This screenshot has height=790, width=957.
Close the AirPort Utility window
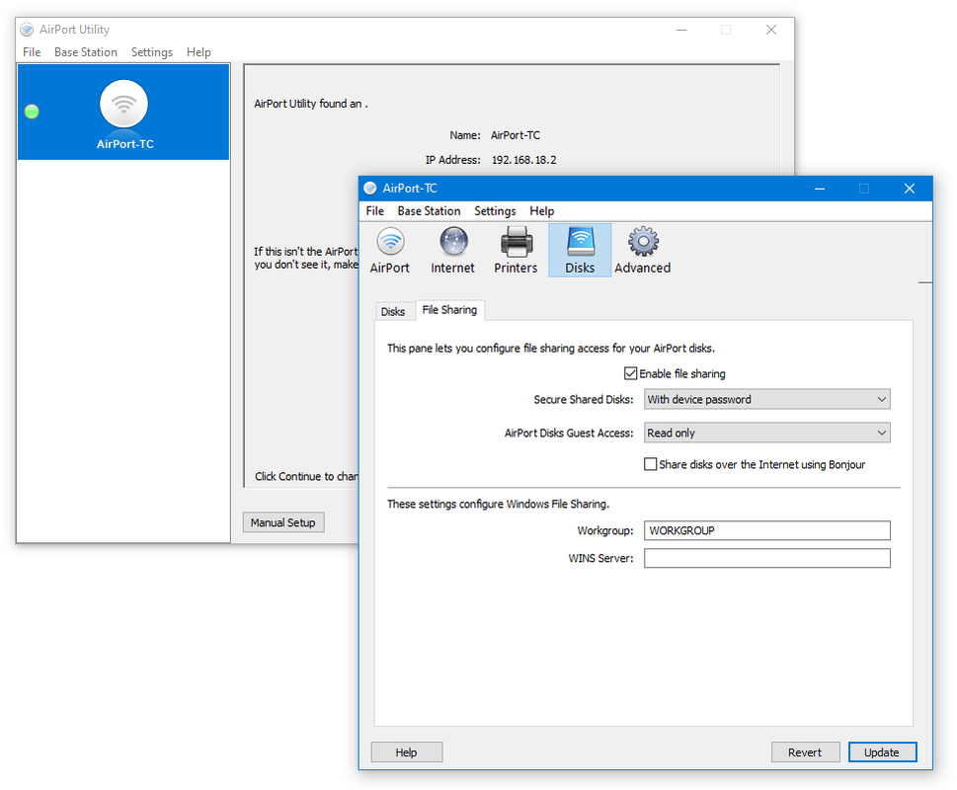[771, 30]
